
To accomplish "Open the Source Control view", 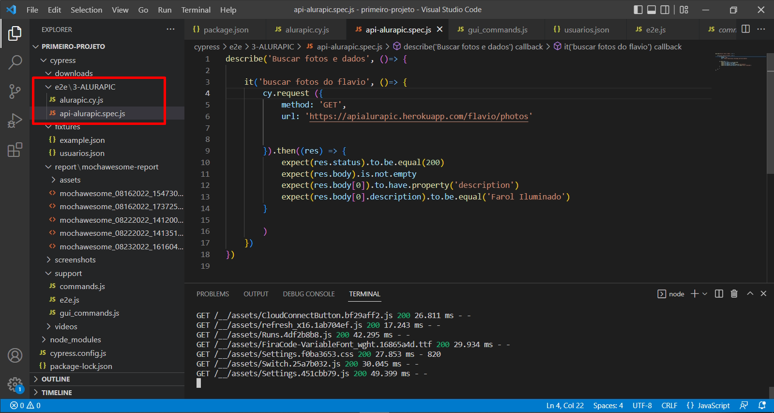I will coord(15,91).
